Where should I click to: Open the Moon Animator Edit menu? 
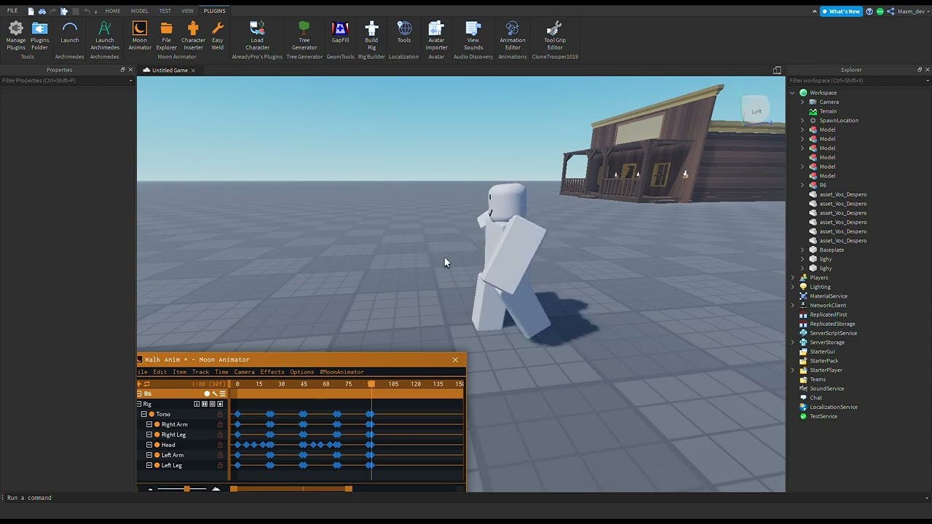coord(160,372)
